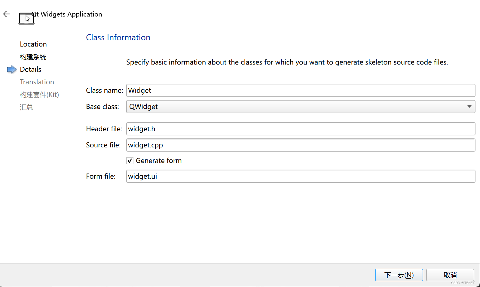Select the Location step in sidebar

click(33, 44)
